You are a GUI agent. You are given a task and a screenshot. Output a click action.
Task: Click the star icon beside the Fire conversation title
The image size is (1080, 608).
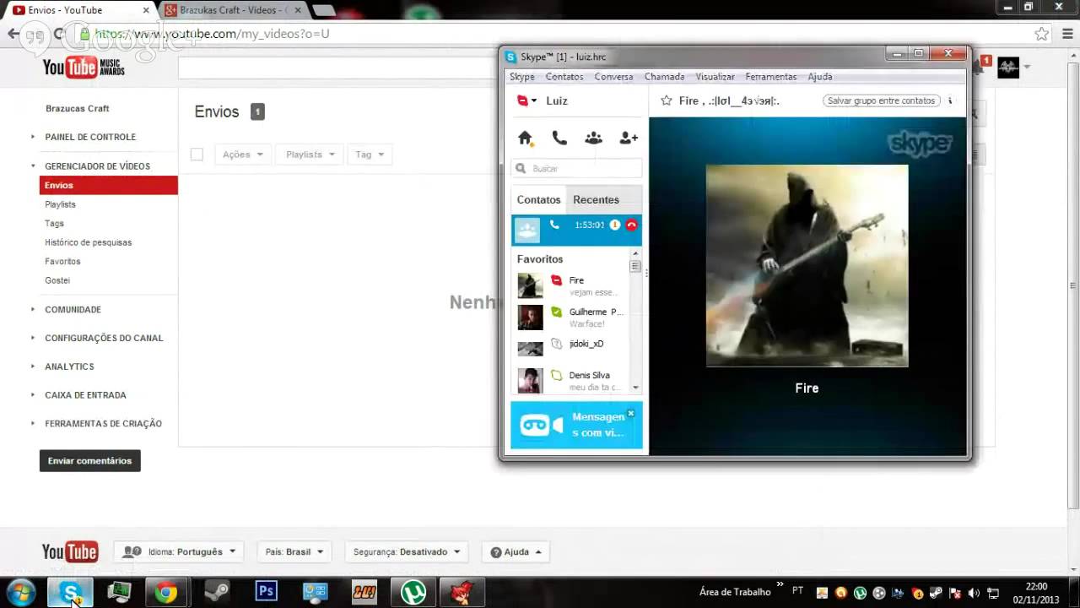pyautogui.click(x=667, y=100)
